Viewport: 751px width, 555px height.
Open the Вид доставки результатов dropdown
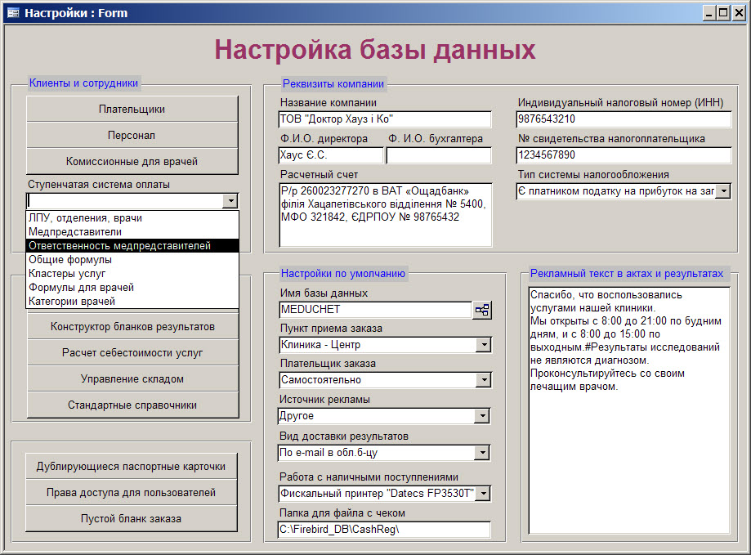(x=482, y=453)
